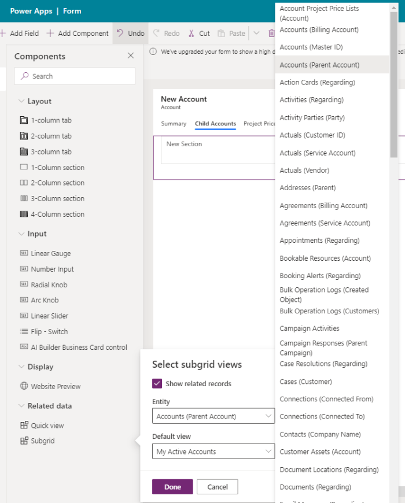This screenshot has width=405, height=503.
Task: Switch to the Summary tab
Action: point(174,123)
